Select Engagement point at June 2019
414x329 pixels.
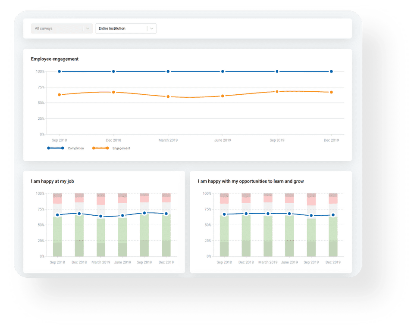[x=223, y=96]
